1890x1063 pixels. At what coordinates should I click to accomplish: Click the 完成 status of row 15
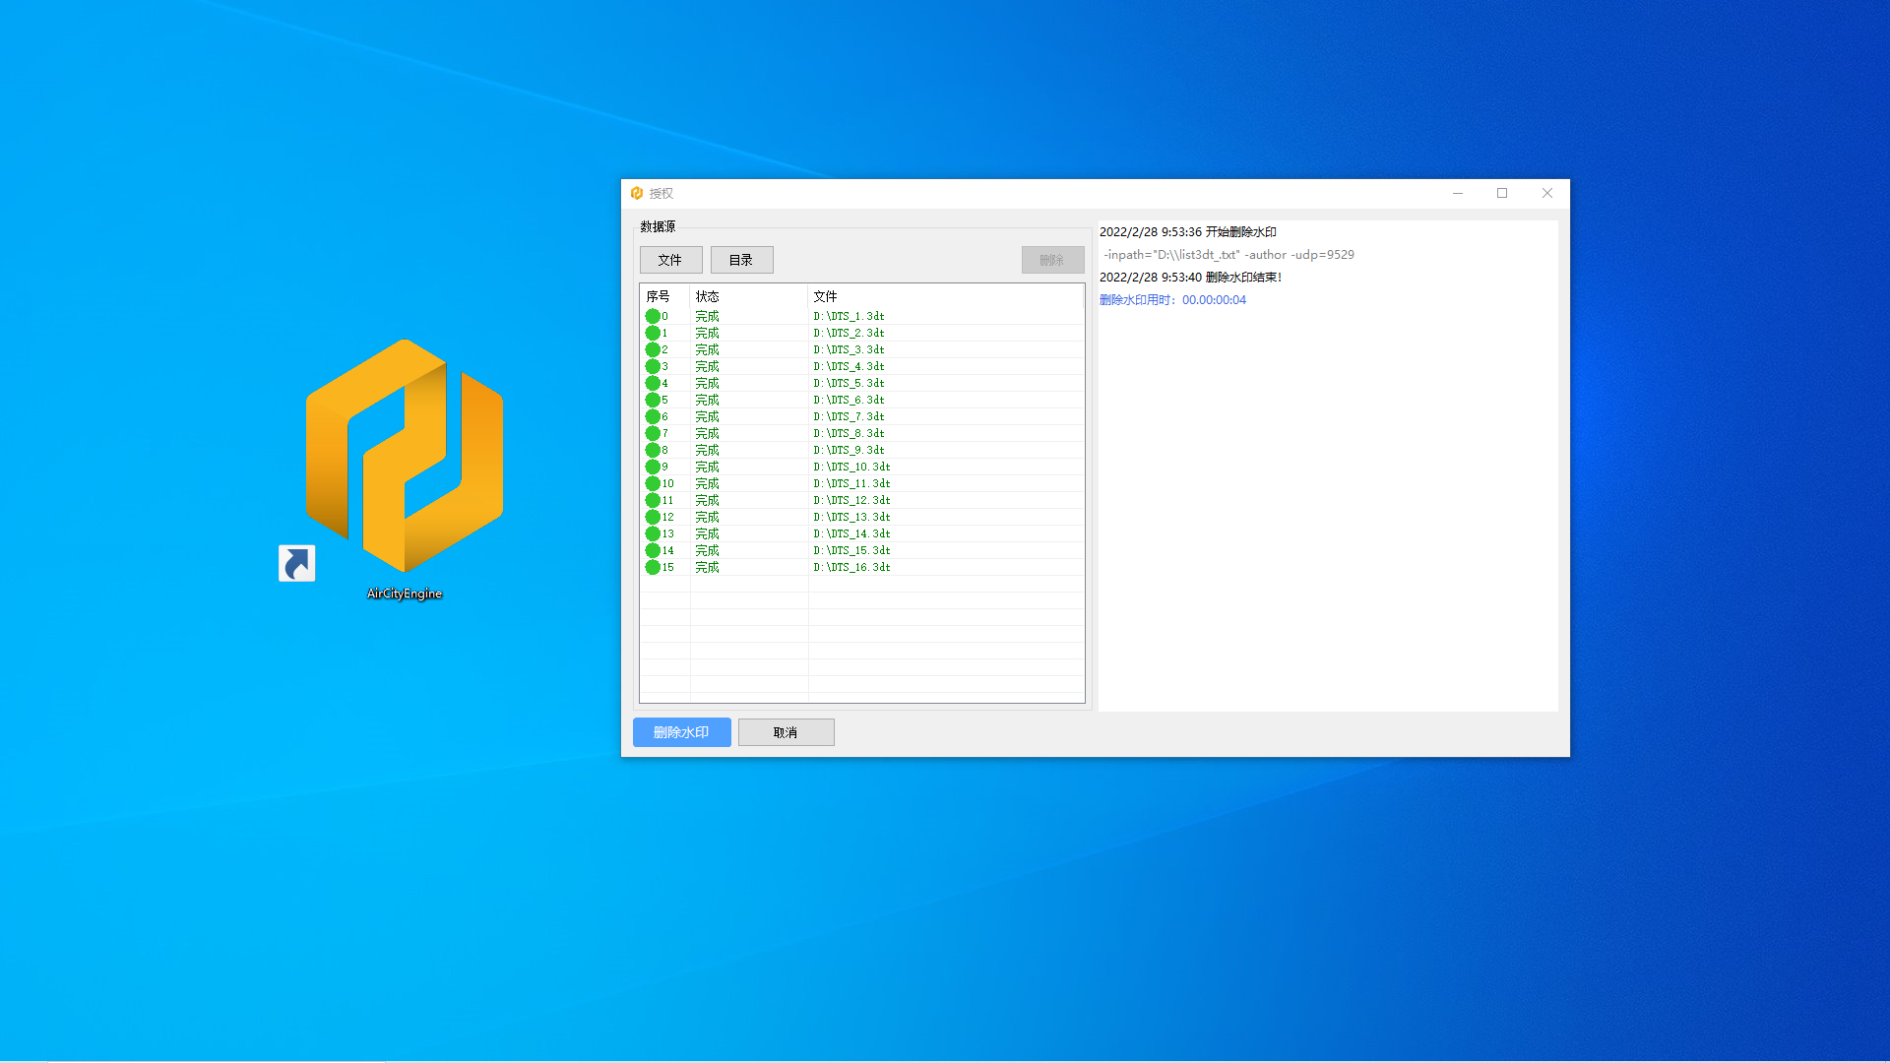coord(707,567)
